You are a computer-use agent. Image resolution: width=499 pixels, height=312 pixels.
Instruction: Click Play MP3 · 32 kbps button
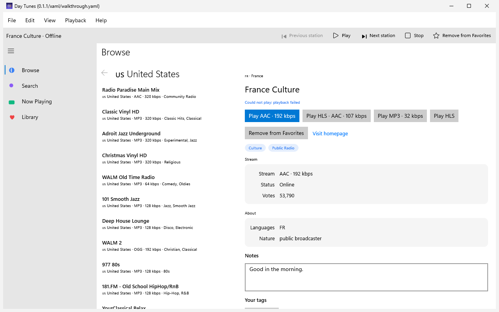[x=400, y=116]
